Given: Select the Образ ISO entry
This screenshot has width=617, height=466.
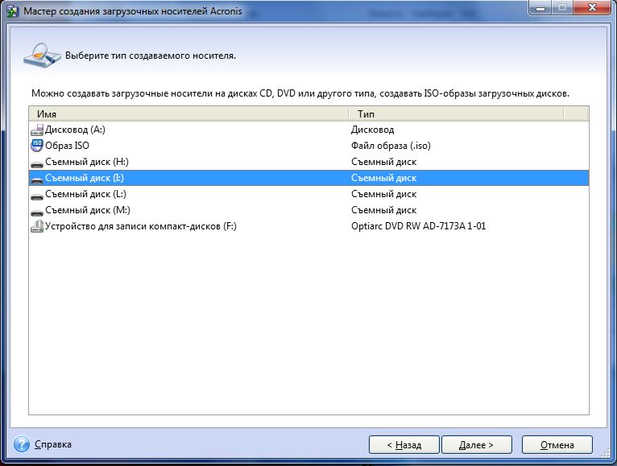Looking at the screenshot, I should (x=308, y=146).
